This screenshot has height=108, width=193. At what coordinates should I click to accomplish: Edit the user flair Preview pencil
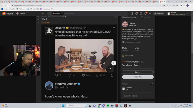(152, 84)
